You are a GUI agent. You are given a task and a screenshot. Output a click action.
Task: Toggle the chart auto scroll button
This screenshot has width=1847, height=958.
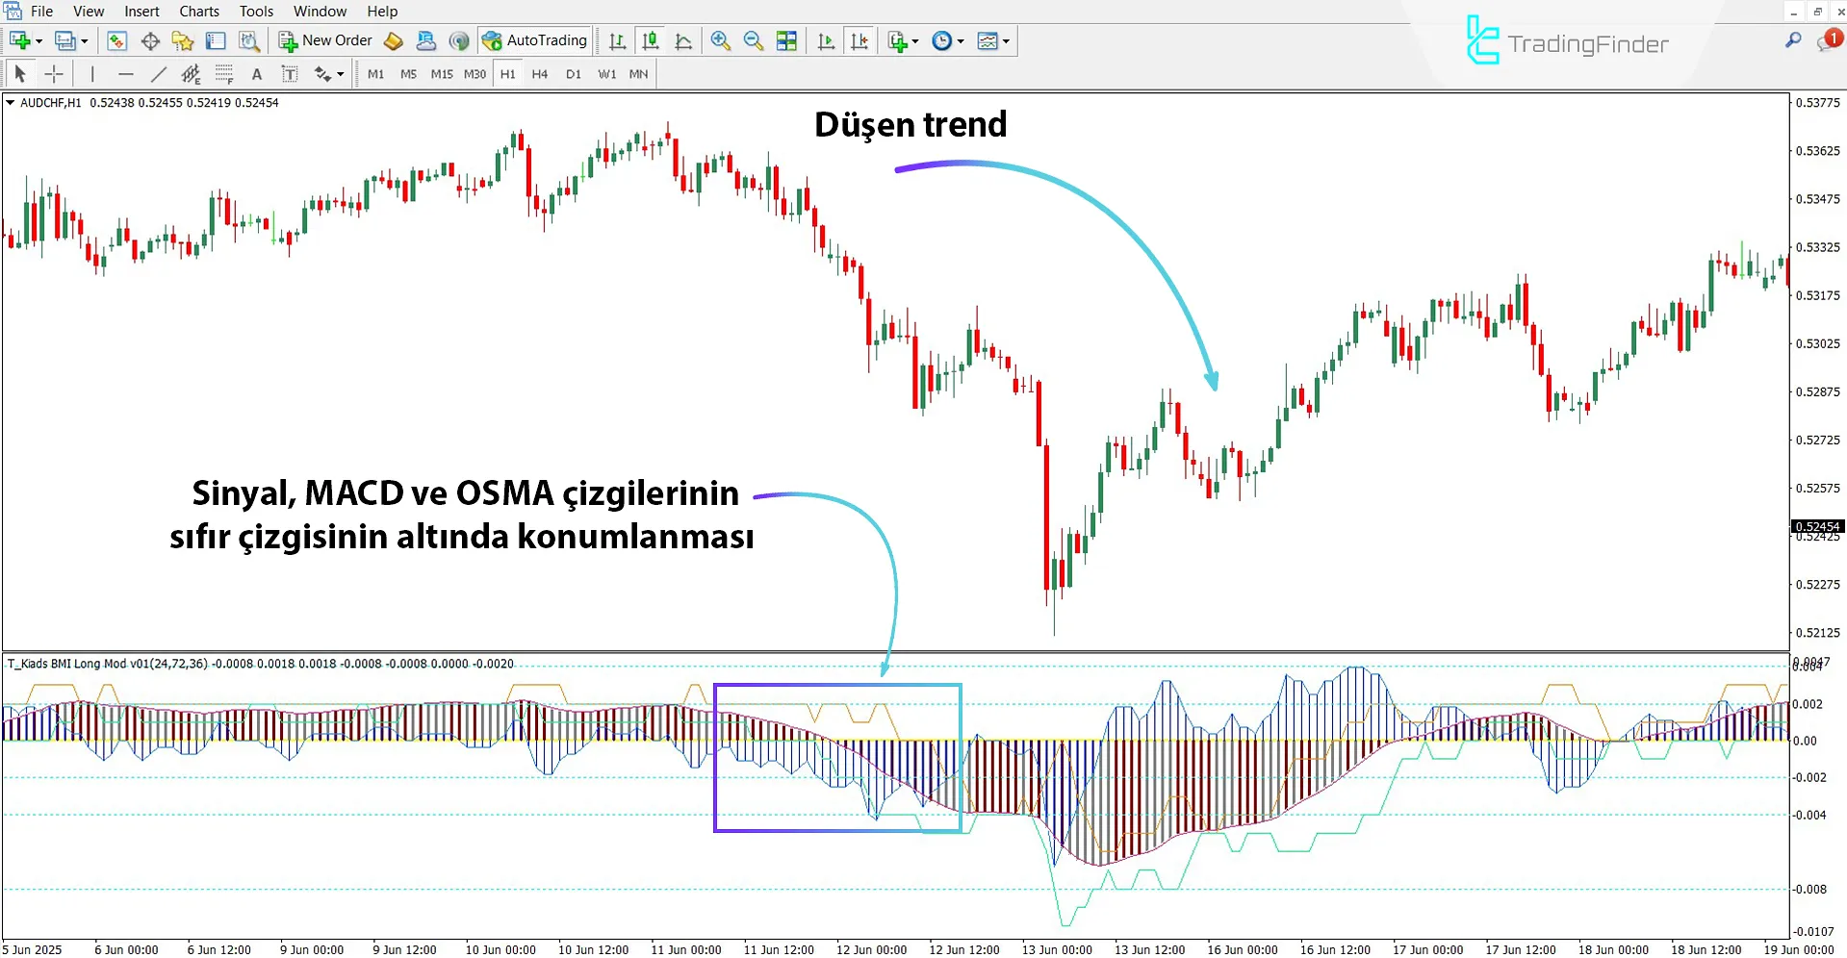pos(826,40)
